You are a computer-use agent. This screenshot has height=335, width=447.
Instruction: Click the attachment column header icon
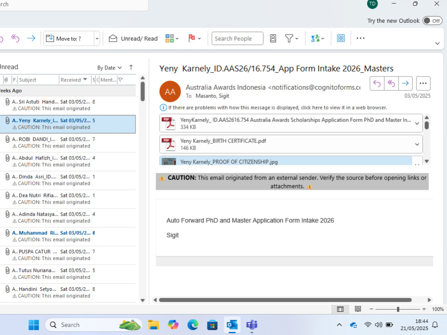(6, 80)
